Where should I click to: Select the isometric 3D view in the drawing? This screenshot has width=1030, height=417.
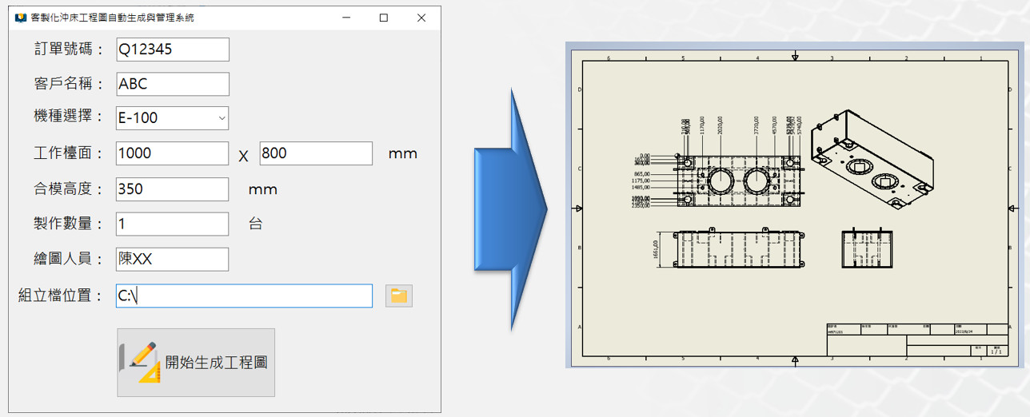871,160
